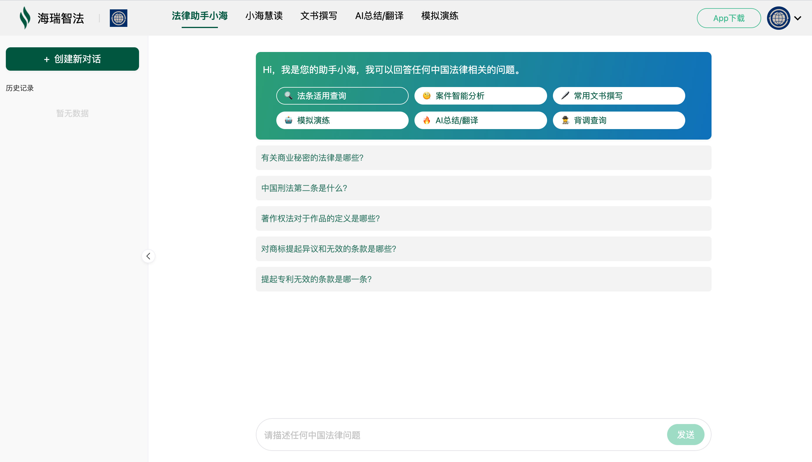Select AI总结/翻译 flame chip
The height and width of the screenshot is (462, 812).
(x=480, y=120)
